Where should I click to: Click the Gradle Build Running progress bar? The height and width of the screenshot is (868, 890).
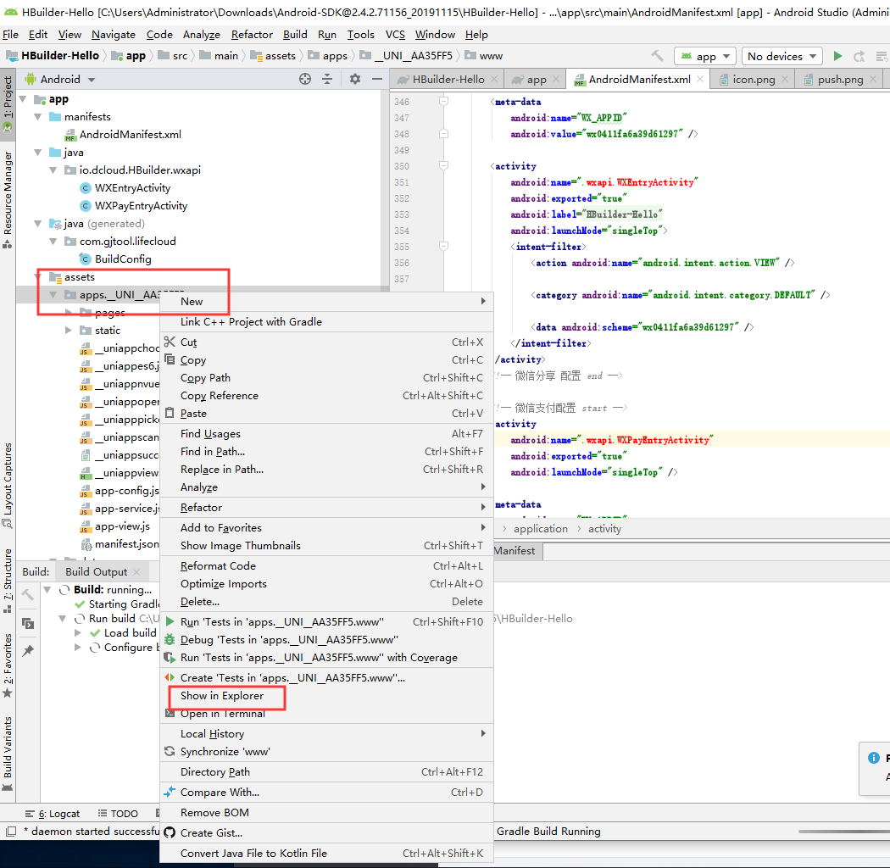[843, 831]
